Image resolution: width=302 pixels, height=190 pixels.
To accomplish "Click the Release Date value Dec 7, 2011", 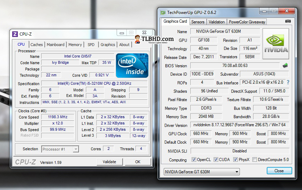I will (204, 57).
